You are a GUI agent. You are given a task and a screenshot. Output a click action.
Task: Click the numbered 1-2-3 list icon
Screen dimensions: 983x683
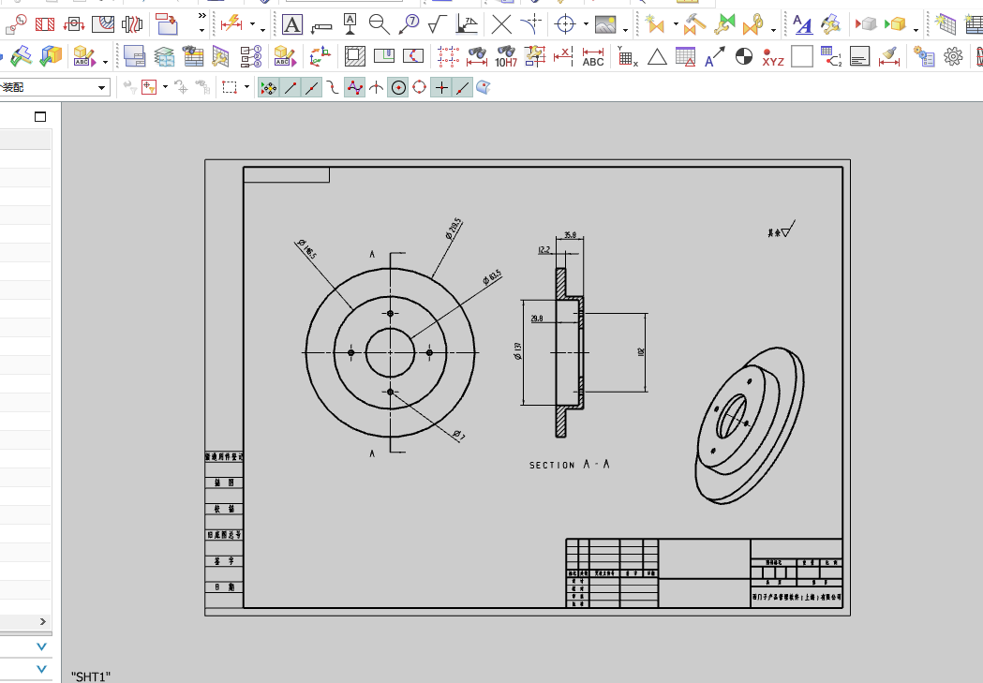tap(251, 57)
